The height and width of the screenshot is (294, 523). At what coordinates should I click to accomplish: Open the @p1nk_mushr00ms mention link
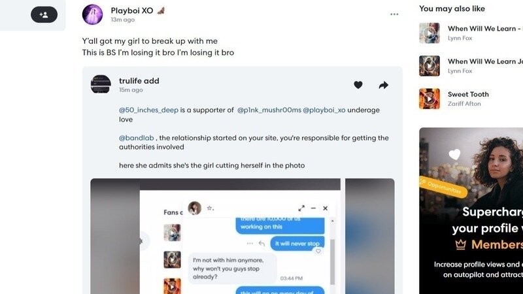269,110
